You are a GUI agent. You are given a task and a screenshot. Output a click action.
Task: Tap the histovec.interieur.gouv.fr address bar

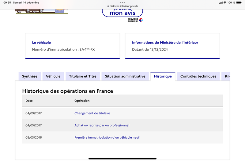[123, 6]
